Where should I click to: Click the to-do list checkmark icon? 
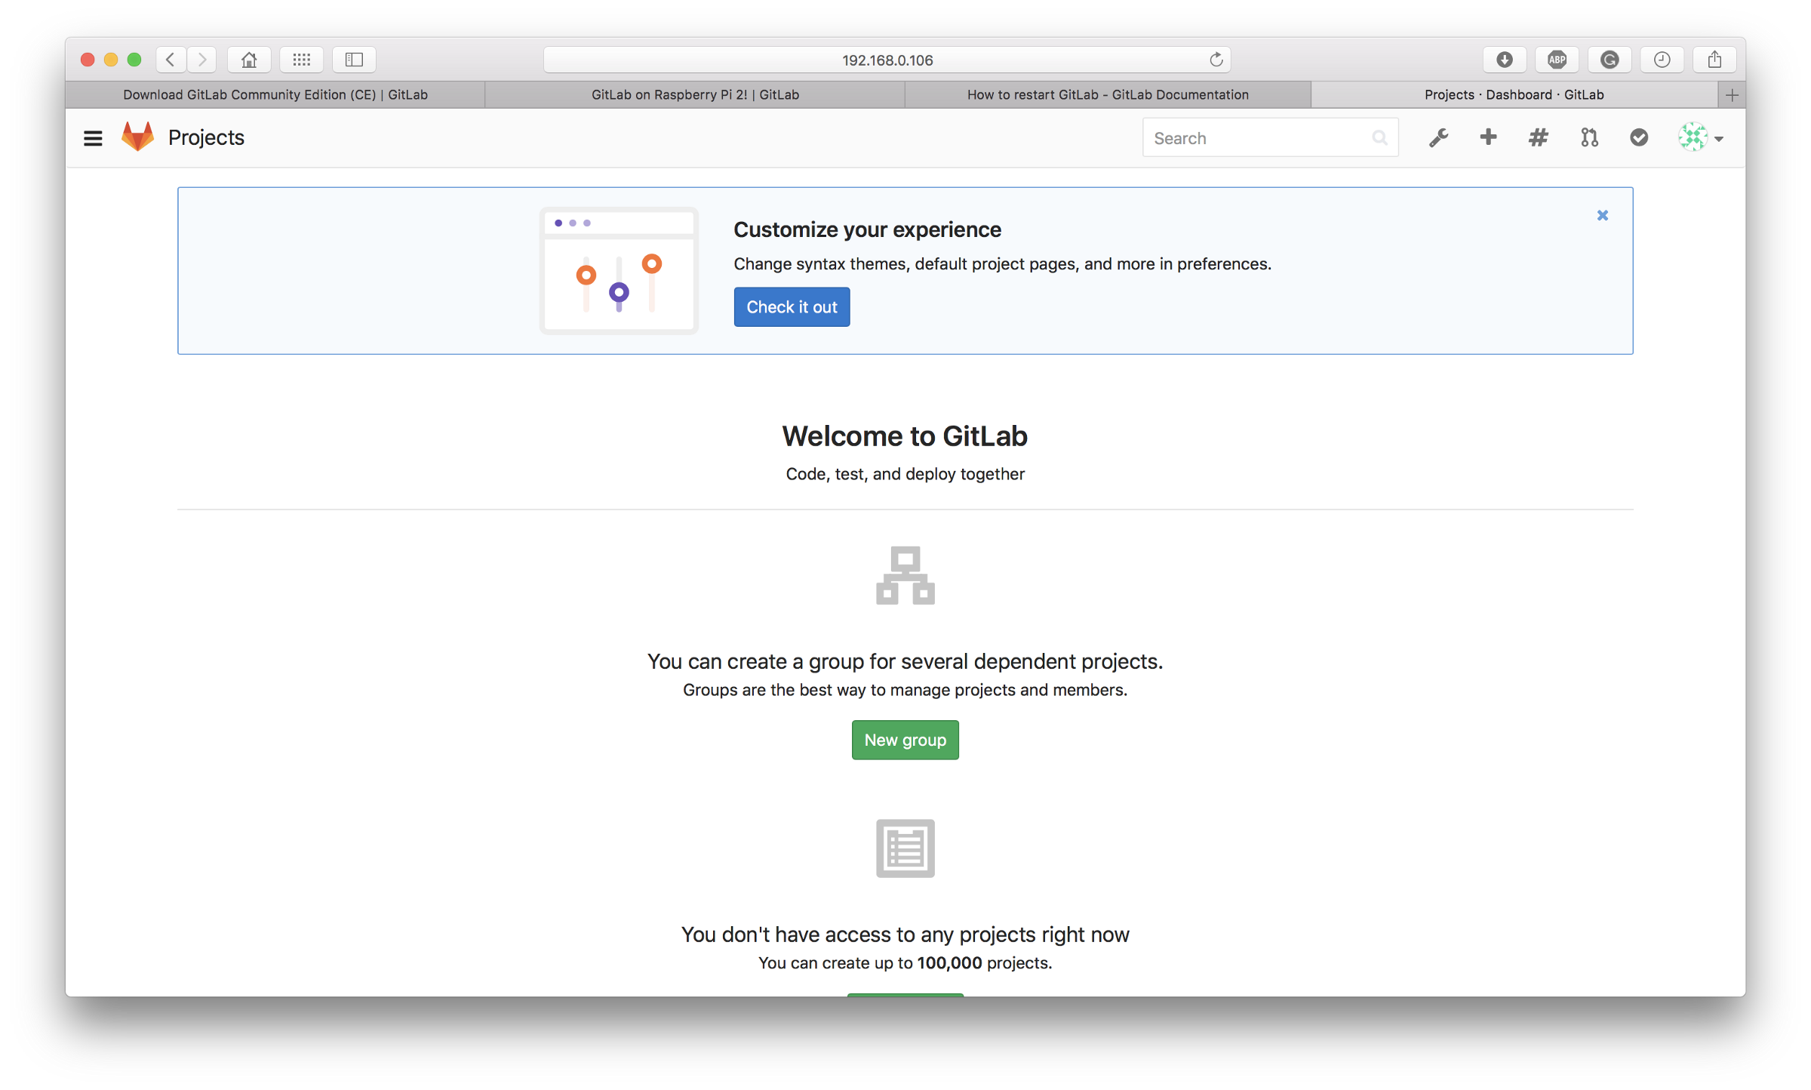click(x=1639, y=137)
